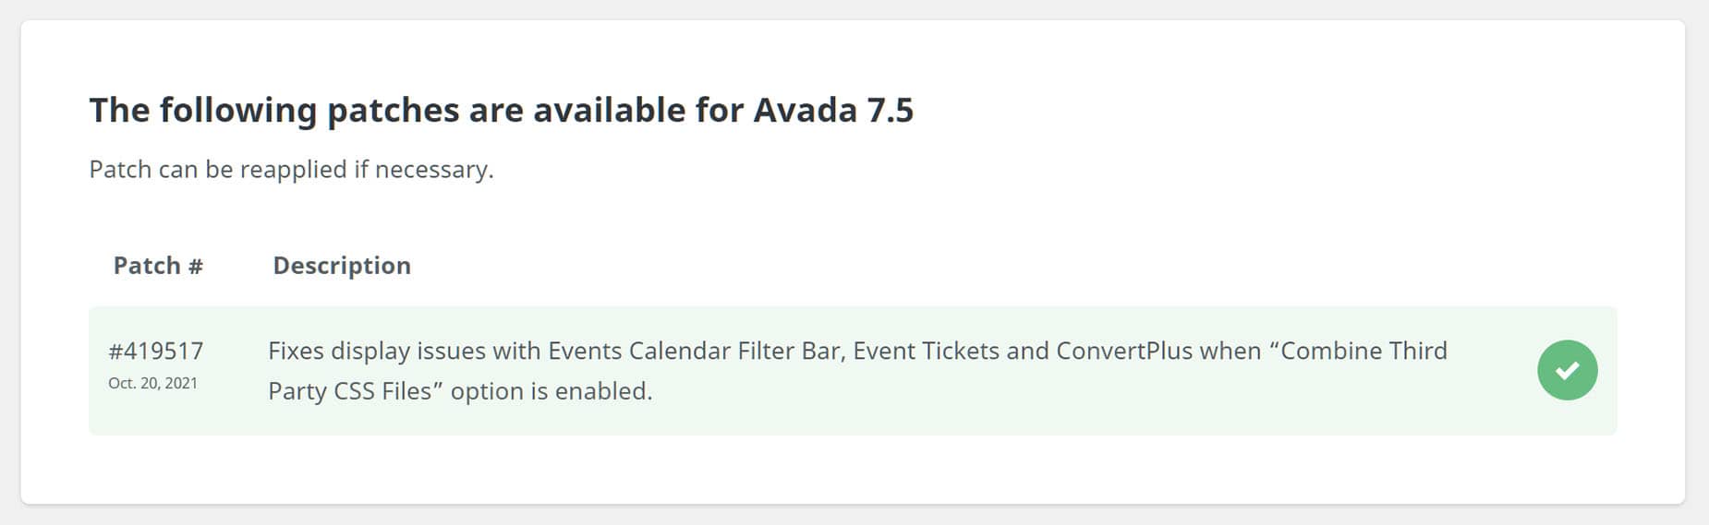Click 'Avada 7.5' in the heading
The image size is (1709, 525).
coord(833,110)
